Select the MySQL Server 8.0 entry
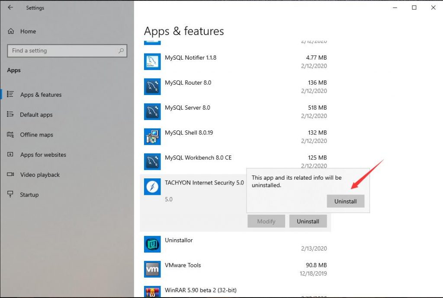 (188, 108)
